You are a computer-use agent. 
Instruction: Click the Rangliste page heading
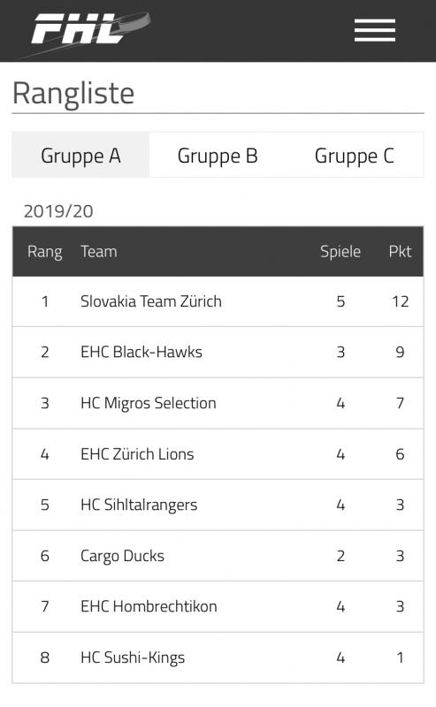tap(73, 94)
